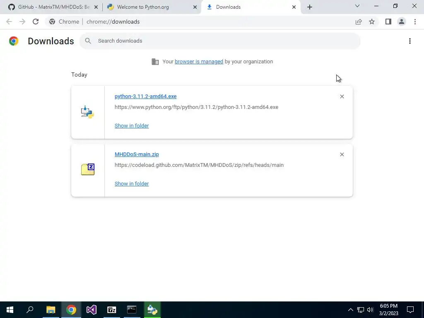The image size is (424, 318).
Task: Click the MHDDoS-main.zip archive icon
Action: tap(88, 169)
